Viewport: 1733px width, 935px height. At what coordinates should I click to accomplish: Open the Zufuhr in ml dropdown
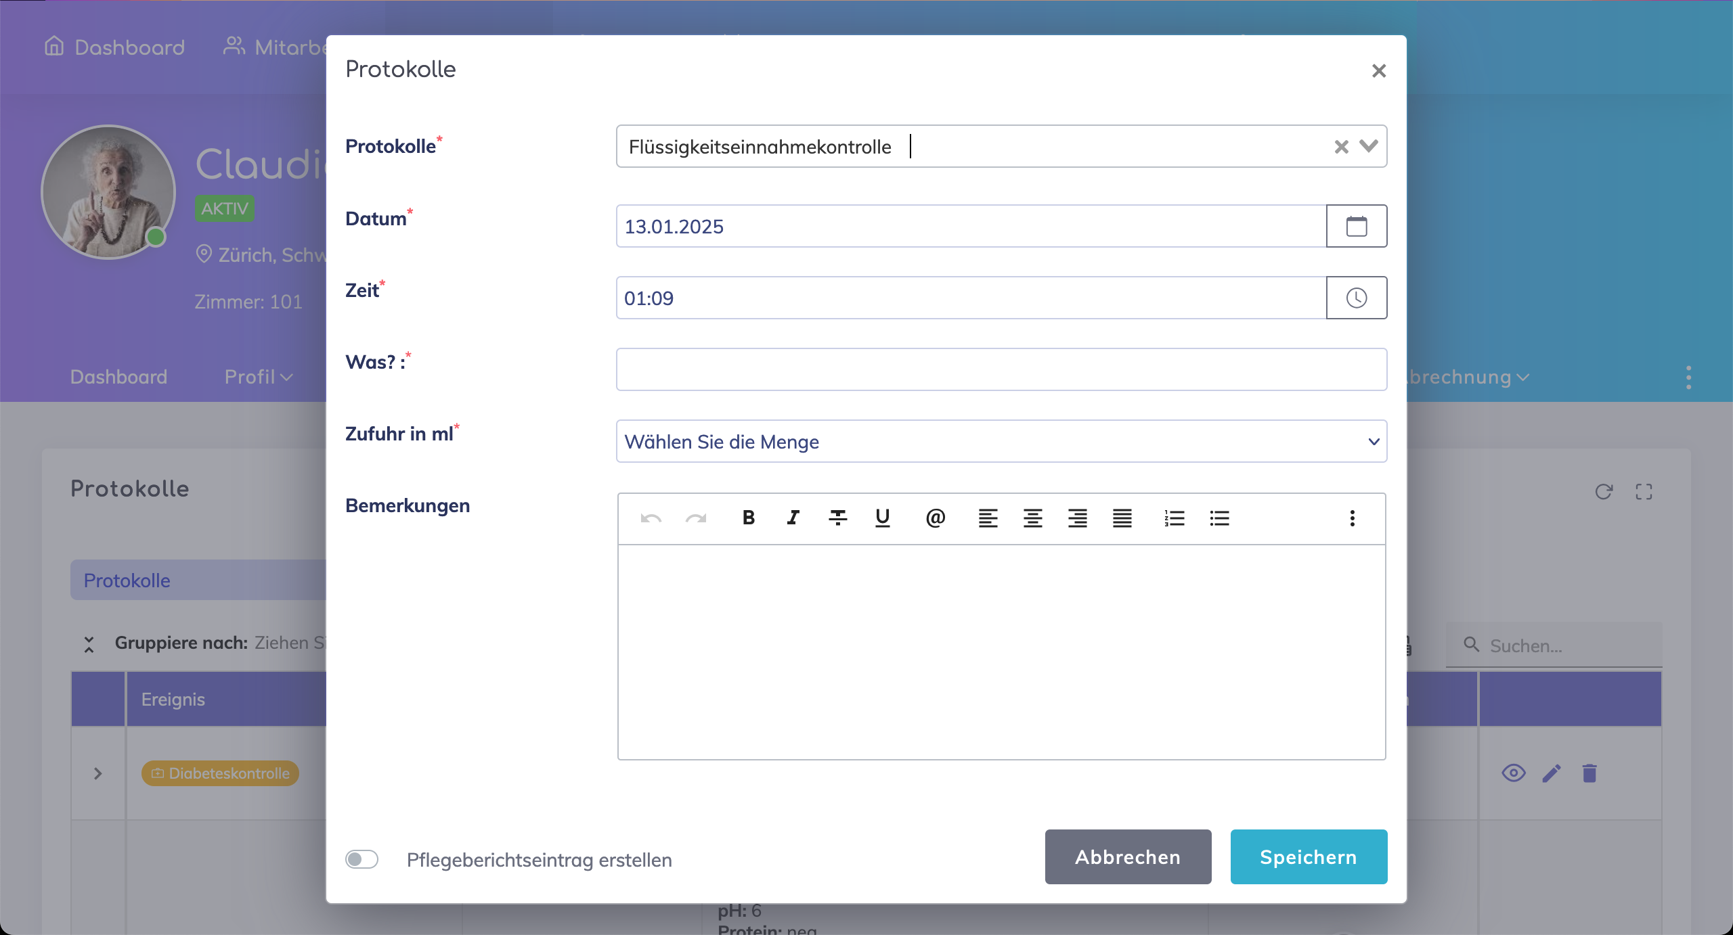[1001, 441]
